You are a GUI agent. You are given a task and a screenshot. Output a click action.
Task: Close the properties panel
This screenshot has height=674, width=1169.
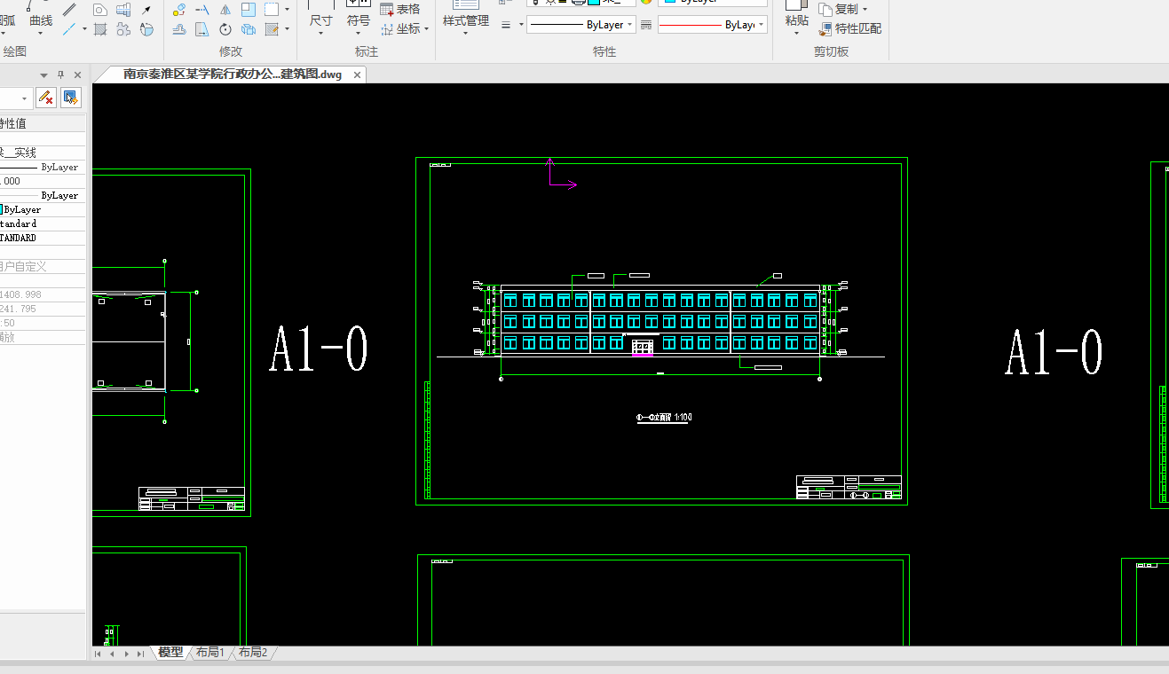coord(77,74)
